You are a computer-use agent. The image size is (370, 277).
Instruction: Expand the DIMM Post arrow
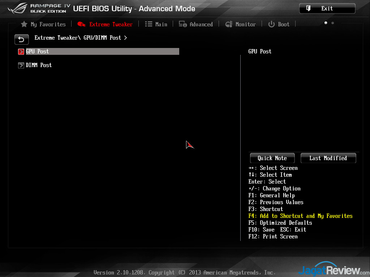pos(21,65)
